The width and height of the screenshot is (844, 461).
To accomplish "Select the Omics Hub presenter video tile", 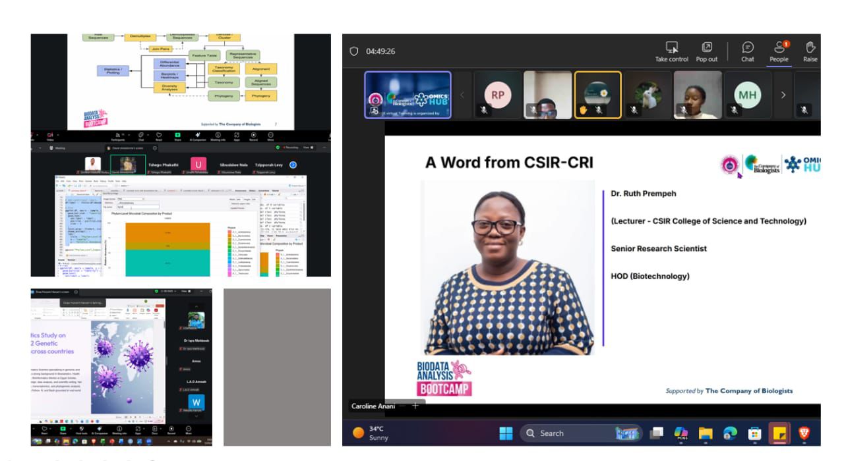I will [407, 95].
